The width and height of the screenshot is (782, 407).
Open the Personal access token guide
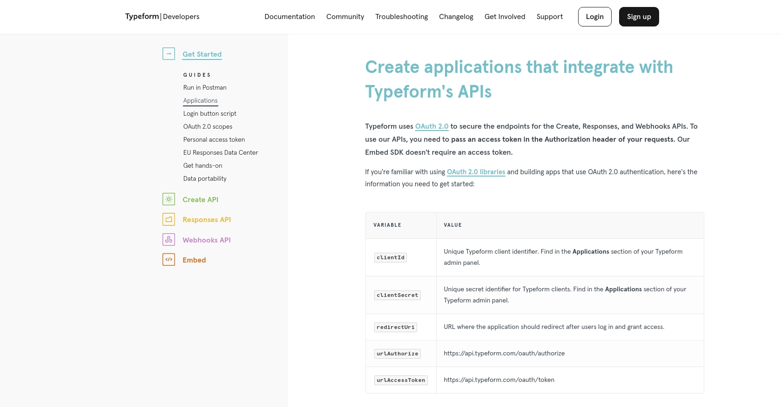click(x=214, y=139)
